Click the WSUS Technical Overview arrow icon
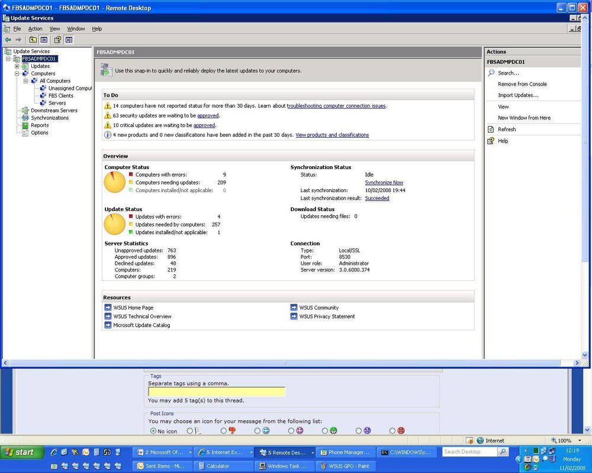 coord(108,316)
